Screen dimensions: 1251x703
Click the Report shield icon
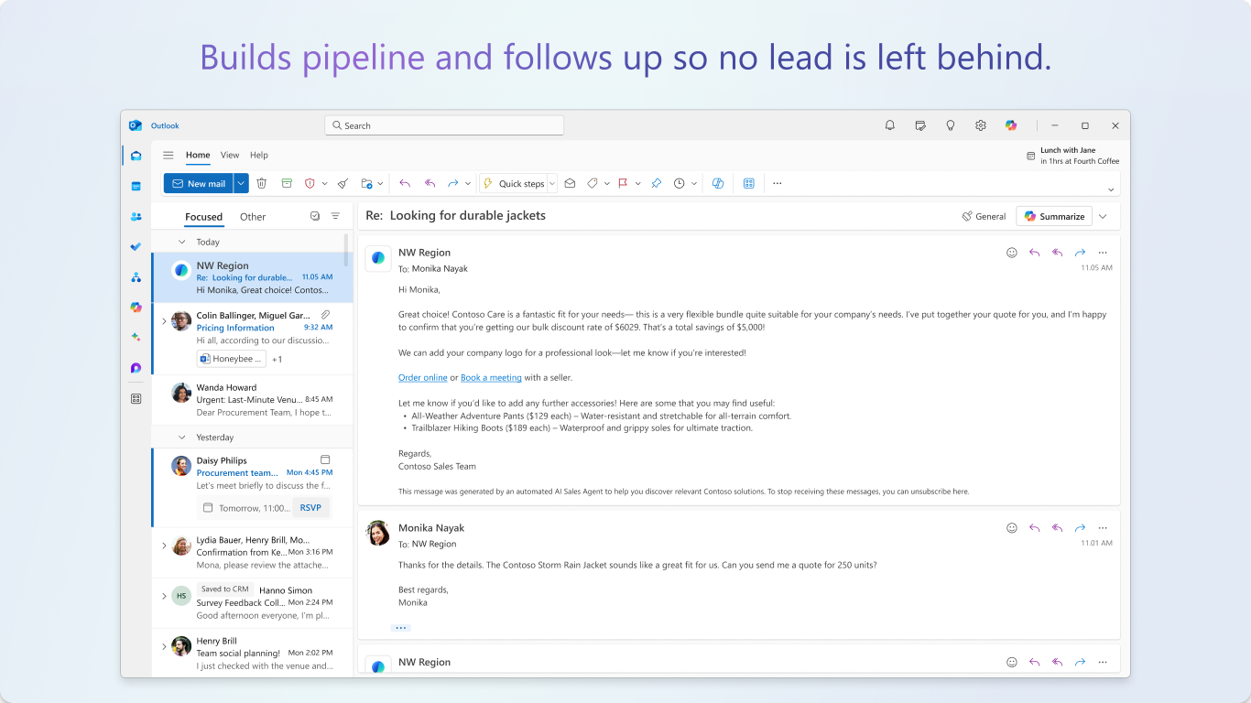coord(310,183)
